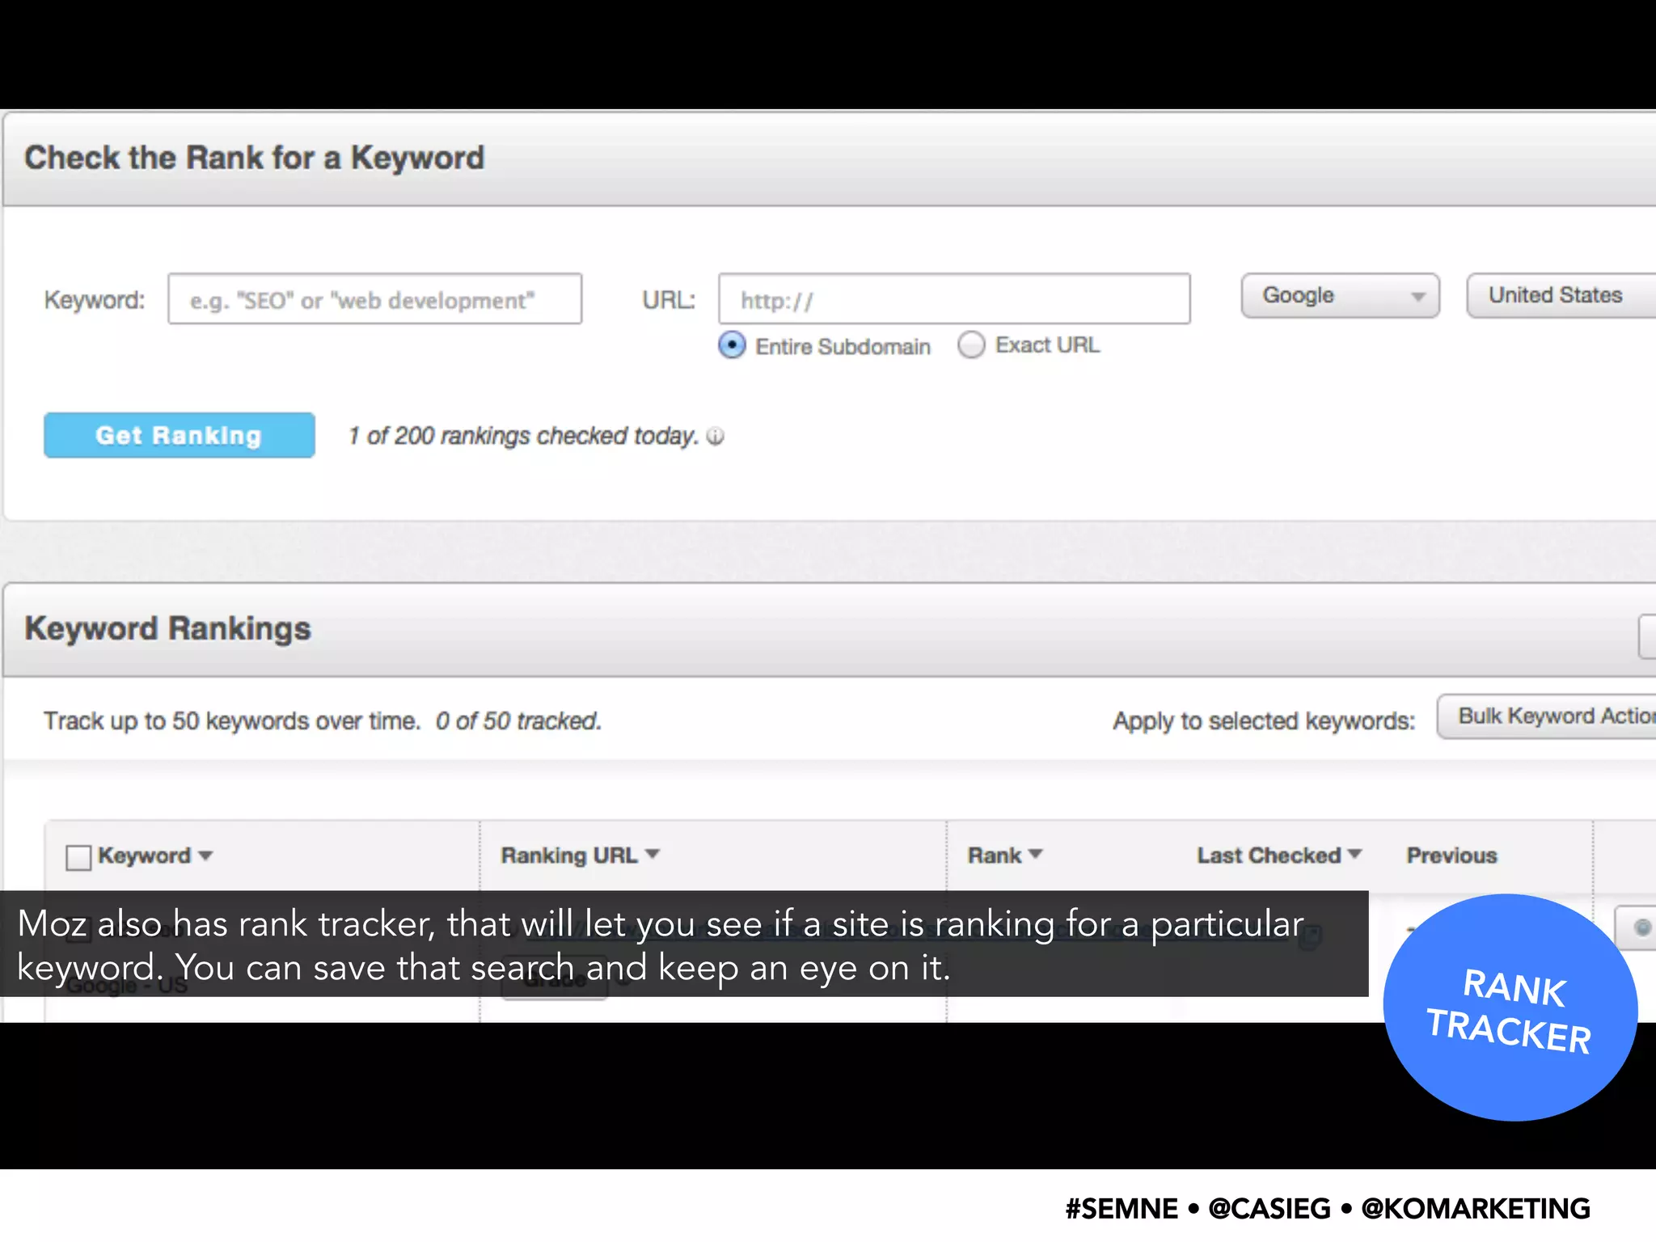Viewport: 1656px width, 1242px height.
Task: Sort by the Last Checked column header
Action: pos(1279,855)
